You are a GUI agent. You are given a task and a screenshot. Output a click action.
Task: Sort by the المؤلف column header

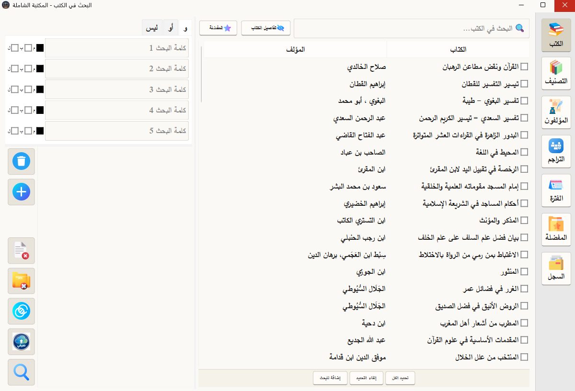(295, 49)
